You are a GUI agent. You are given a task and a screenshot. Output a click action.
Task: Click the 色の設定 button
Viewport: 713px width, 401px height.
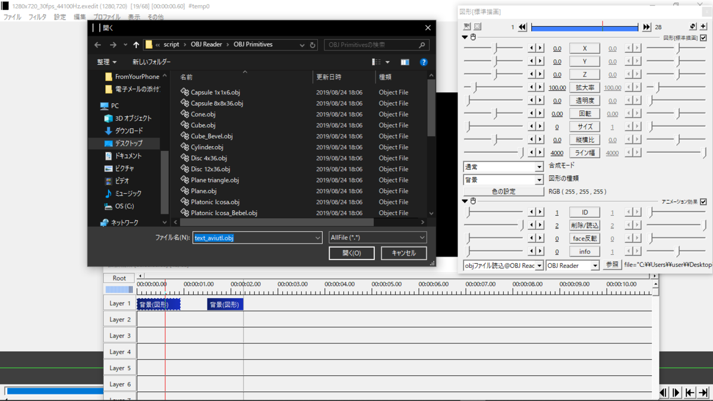click(x=504, y=192)
